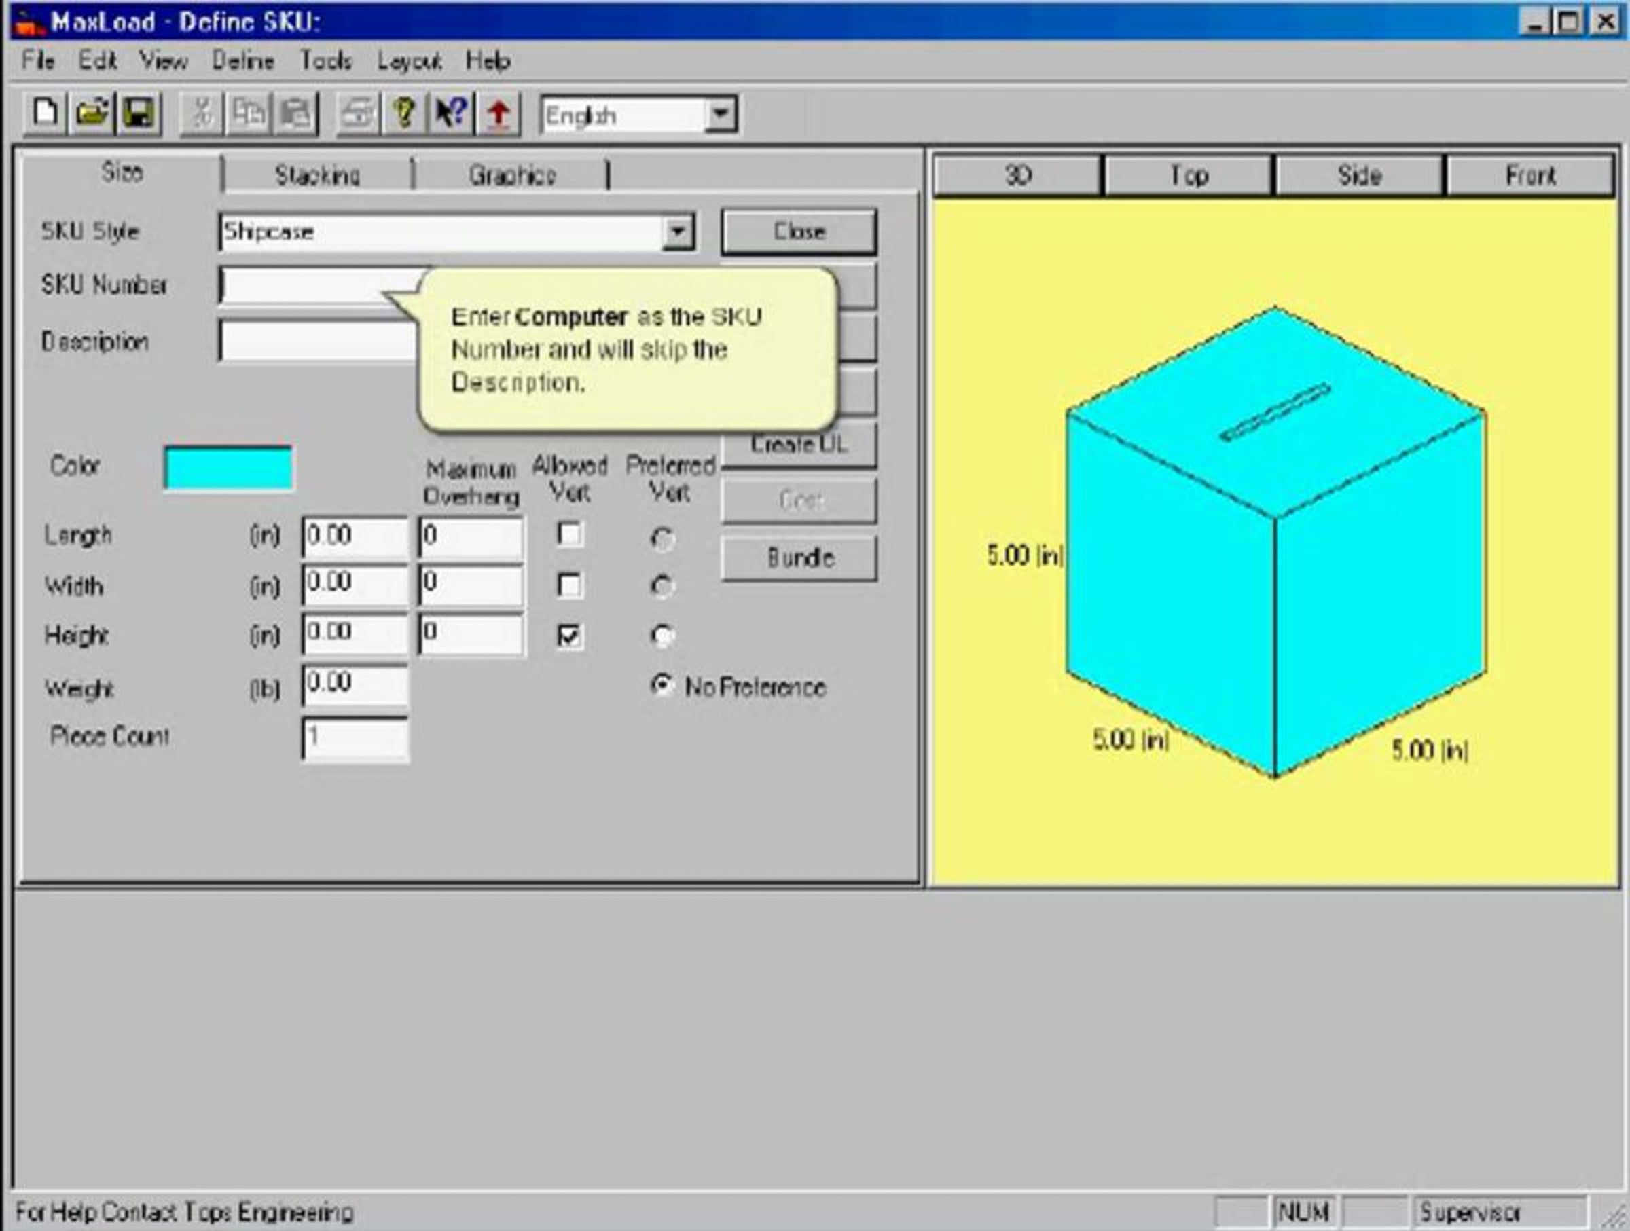Click the cyan Color swatch
Image resolution: width=1630 pixels, height=1231 pixels.
coord(228,468)
